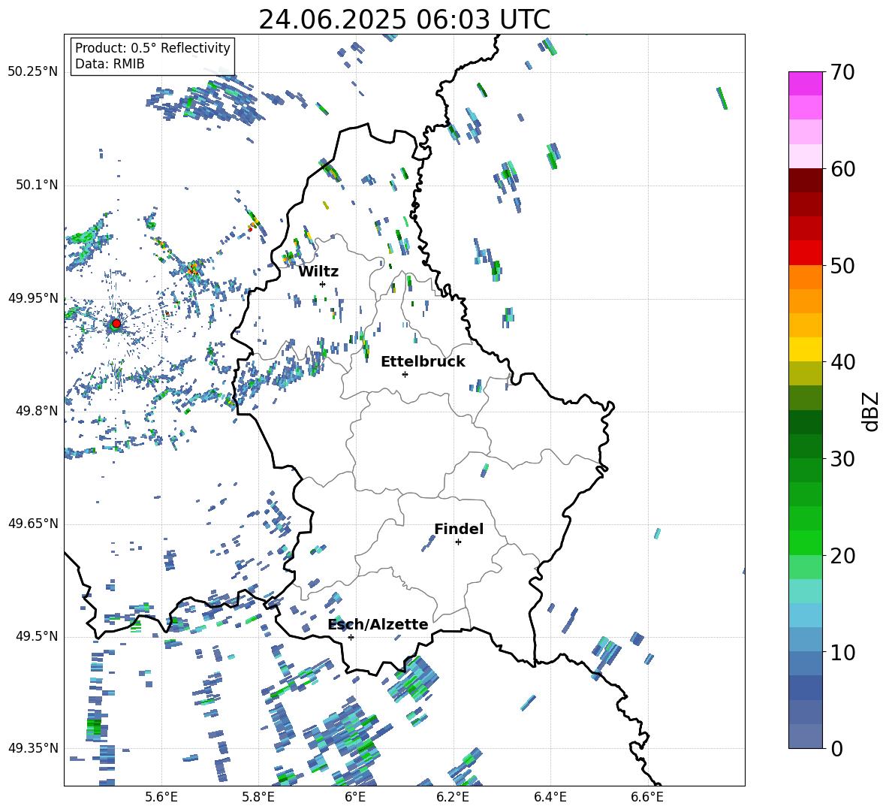
Task: Click the 0 value on colorbar
Action: pyautogui.click(x=836, y=749)
